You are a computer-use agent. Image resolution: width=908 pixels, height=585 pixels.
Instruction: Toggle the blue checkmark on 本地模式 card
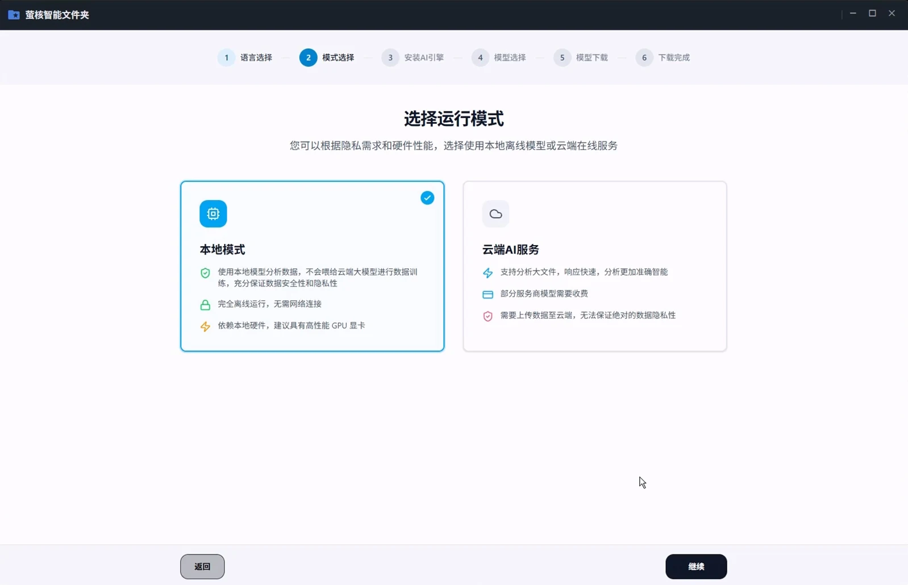click(x=427, y=198)
